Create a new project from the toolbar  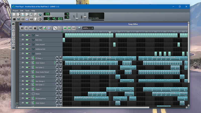pyautogui.click(x=14, y=15)
